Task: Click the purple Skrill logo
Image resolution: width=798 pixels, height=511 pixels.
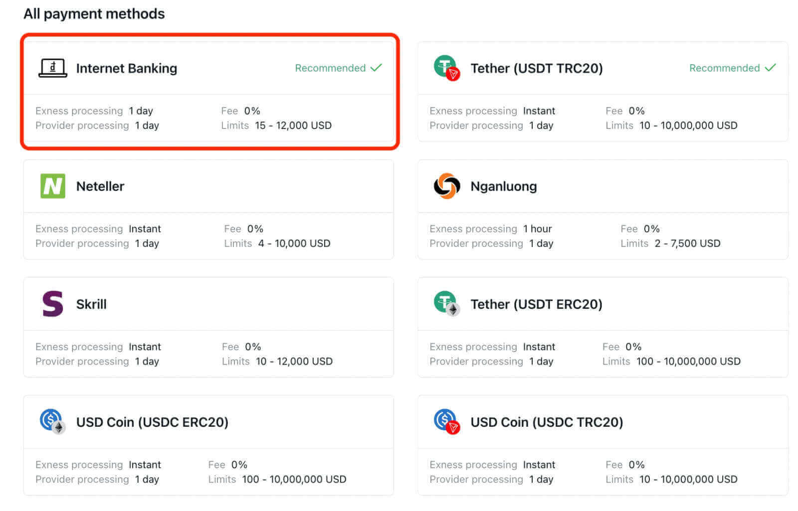Action: click(x=52, y=304)
